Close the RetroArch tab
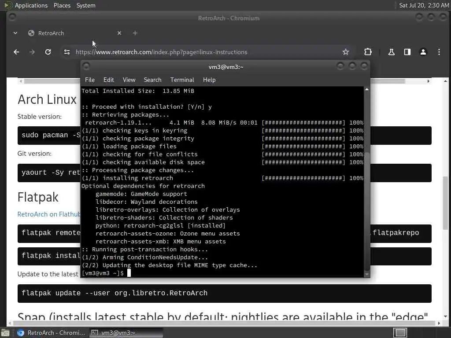 tap(119, 33)
